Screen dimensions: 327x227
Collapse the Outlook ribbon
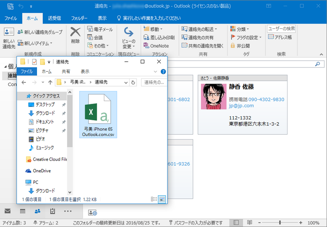pos(321,54)
